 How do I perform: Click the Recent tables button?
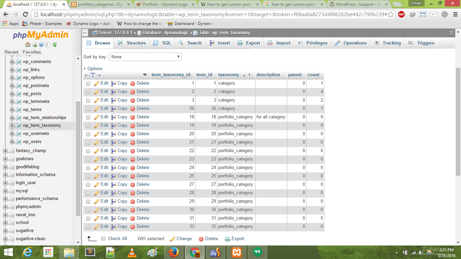click(11, 52)
